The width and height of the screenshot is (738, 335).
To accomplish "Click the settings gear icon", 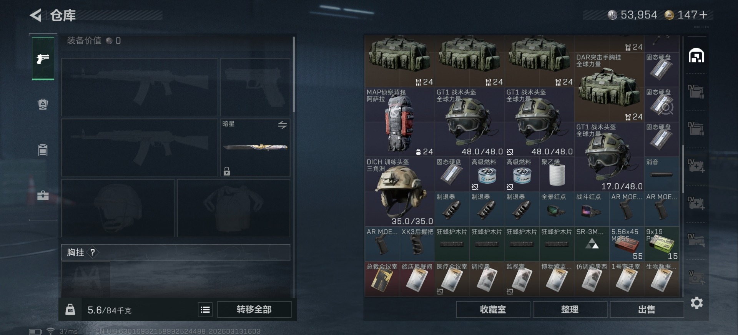I will pyautogui.click(x=696, y=303).
